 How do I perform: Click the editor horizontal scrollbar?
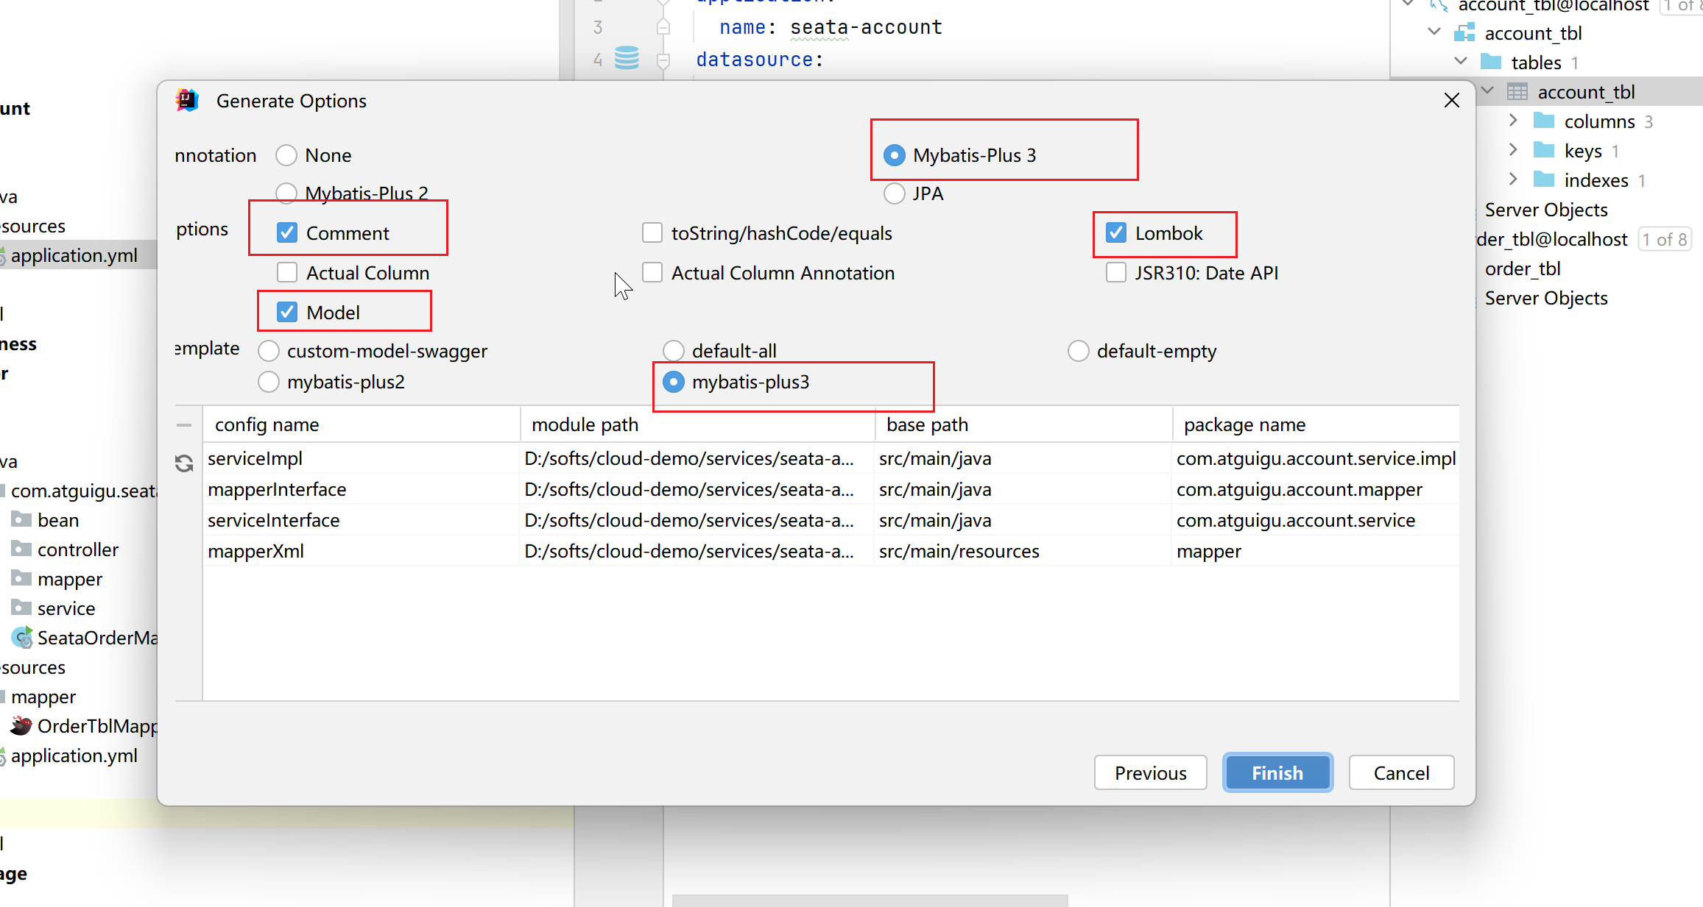[870, 900]
